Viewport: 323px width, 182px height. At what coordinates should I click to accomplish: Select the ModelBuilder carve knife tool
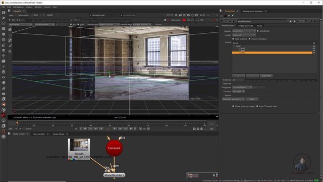click(10, 45)
